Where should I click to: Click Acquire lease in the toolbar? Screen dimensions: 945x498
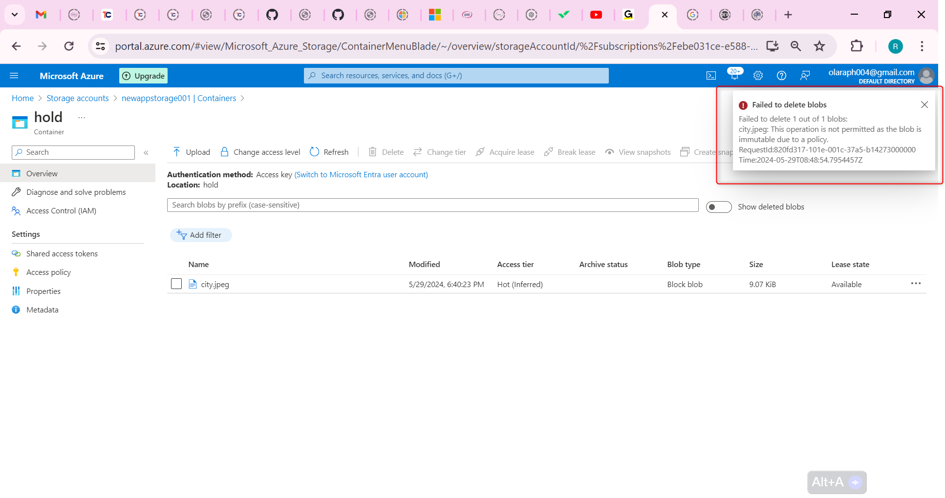505,152
